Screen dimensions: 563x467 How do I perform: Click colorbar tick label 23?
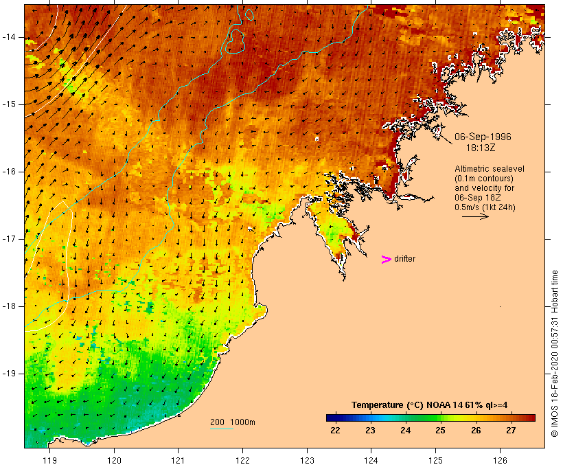tap(370, 431)
